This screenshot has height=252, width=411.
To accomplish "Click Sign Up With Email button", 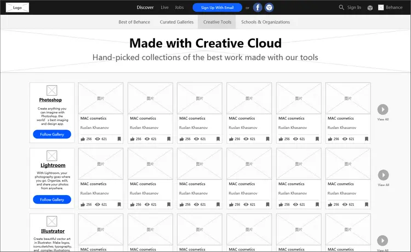I will (218, 8).
